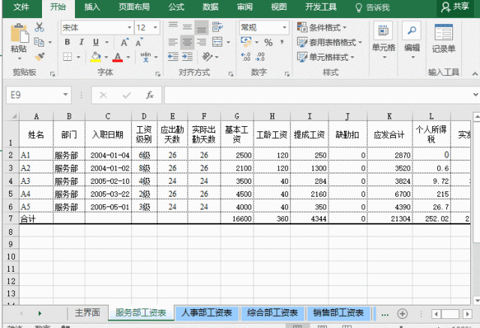Screen dimensions: 480x328
Task: Click the Record Form button
Action: pyautogui.click(x=443, y=38)
